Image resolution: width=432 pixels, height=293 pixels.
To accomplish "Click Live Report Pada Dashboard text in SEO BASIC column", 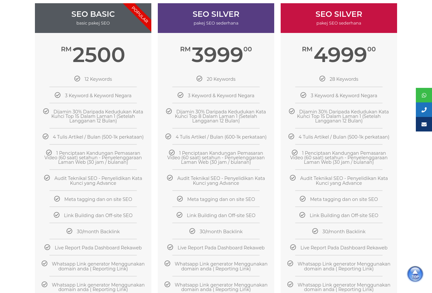I will (x=98, y=248).
